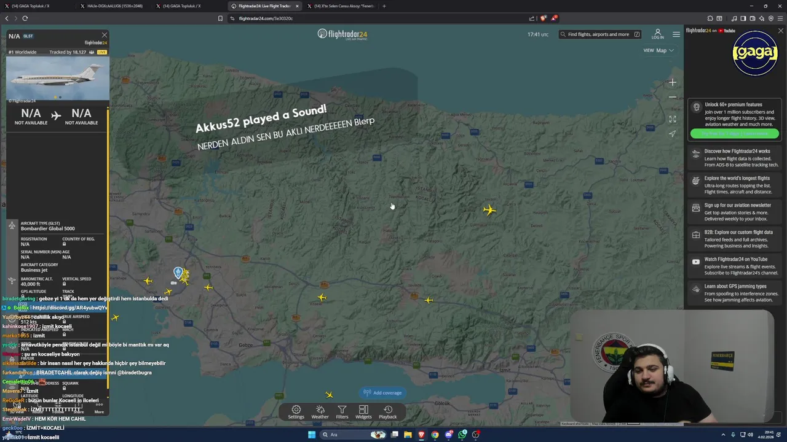Image resolution: width=787 pixels, height=442 pixels.
Task: Focus the Find flights search field
Action: (x=601, y=34)
